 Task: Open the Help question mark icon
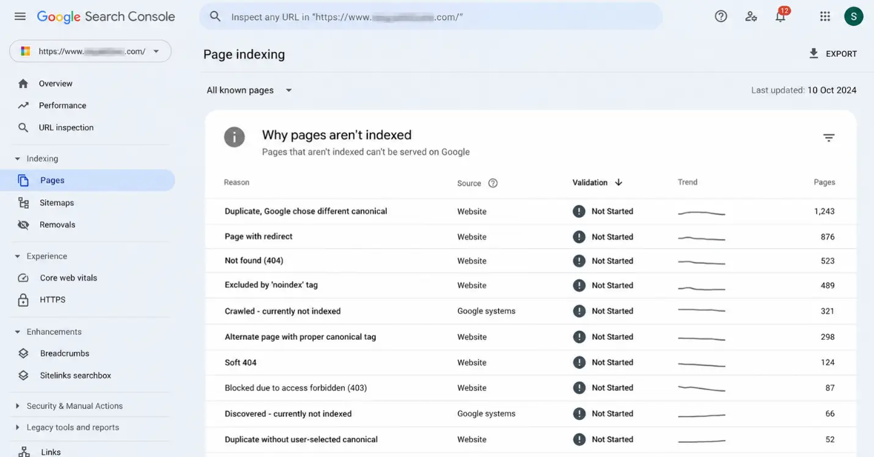pos(721,16)
